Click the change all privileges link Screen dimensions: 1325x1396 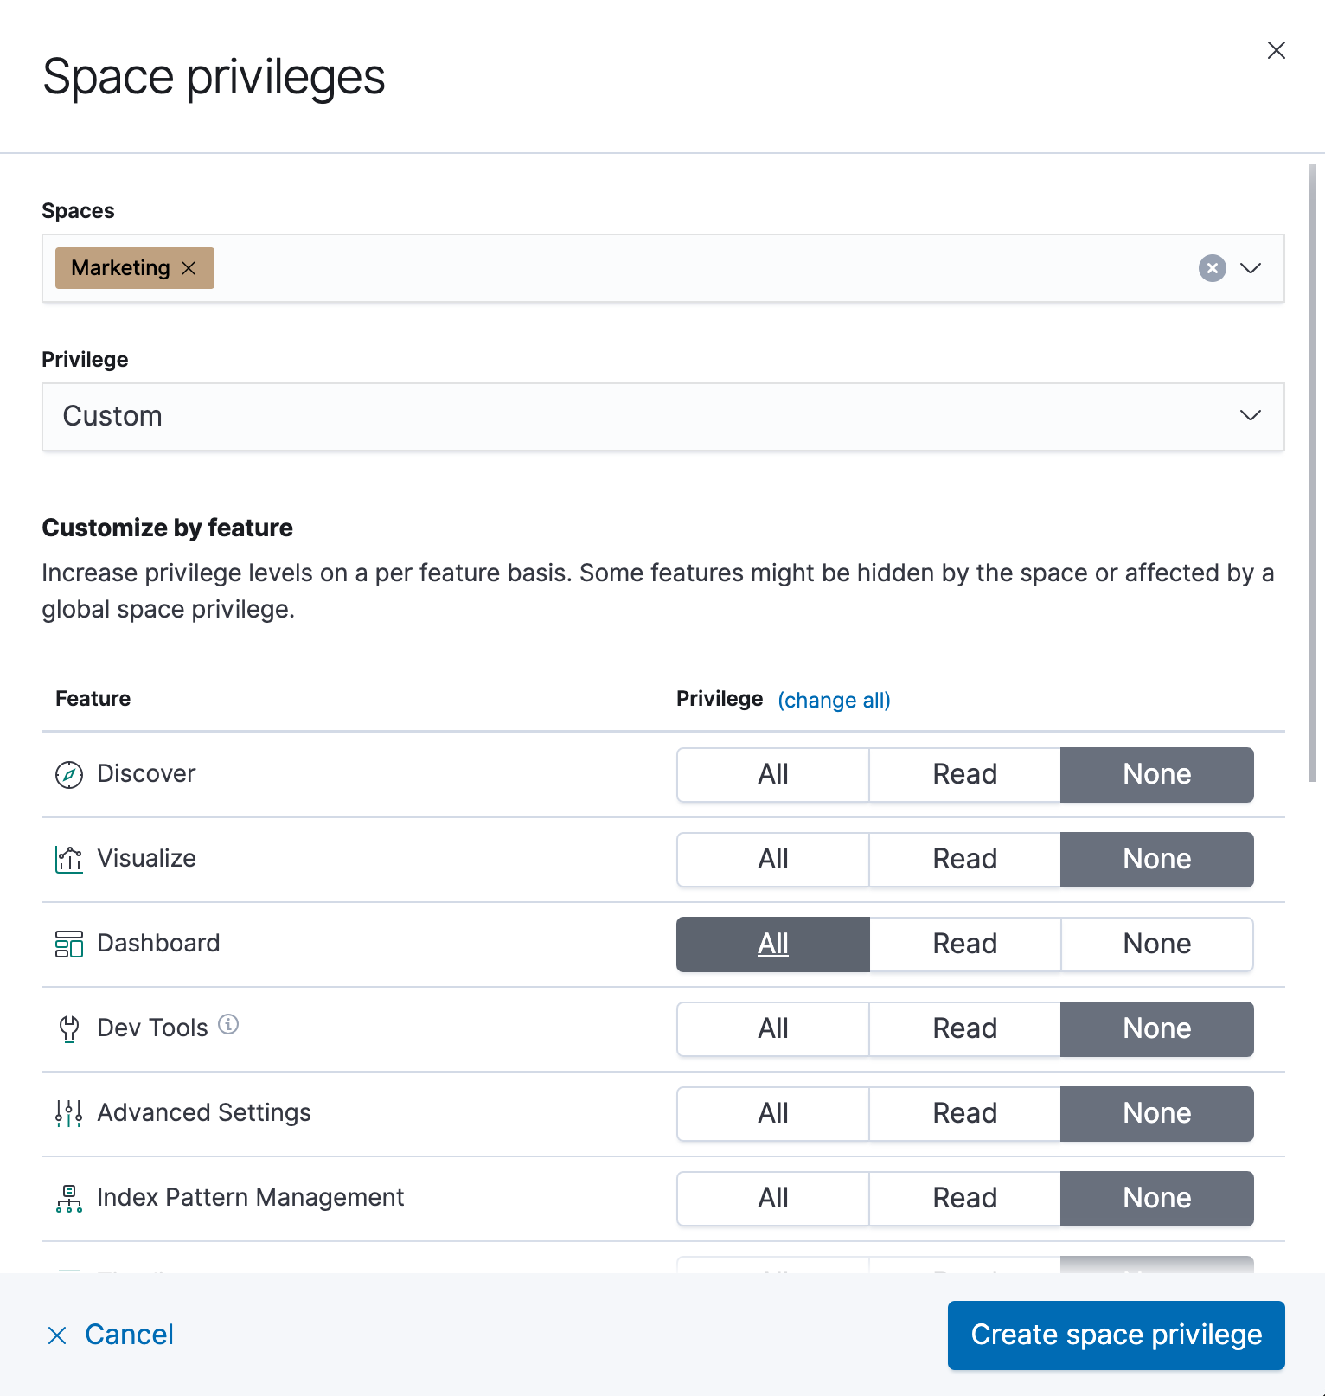coord(834,700)
